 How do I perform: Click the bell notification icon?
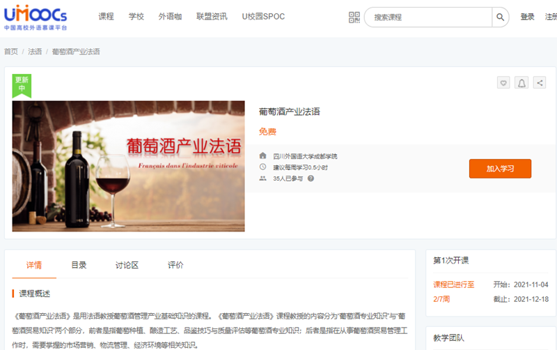[521, 83]
